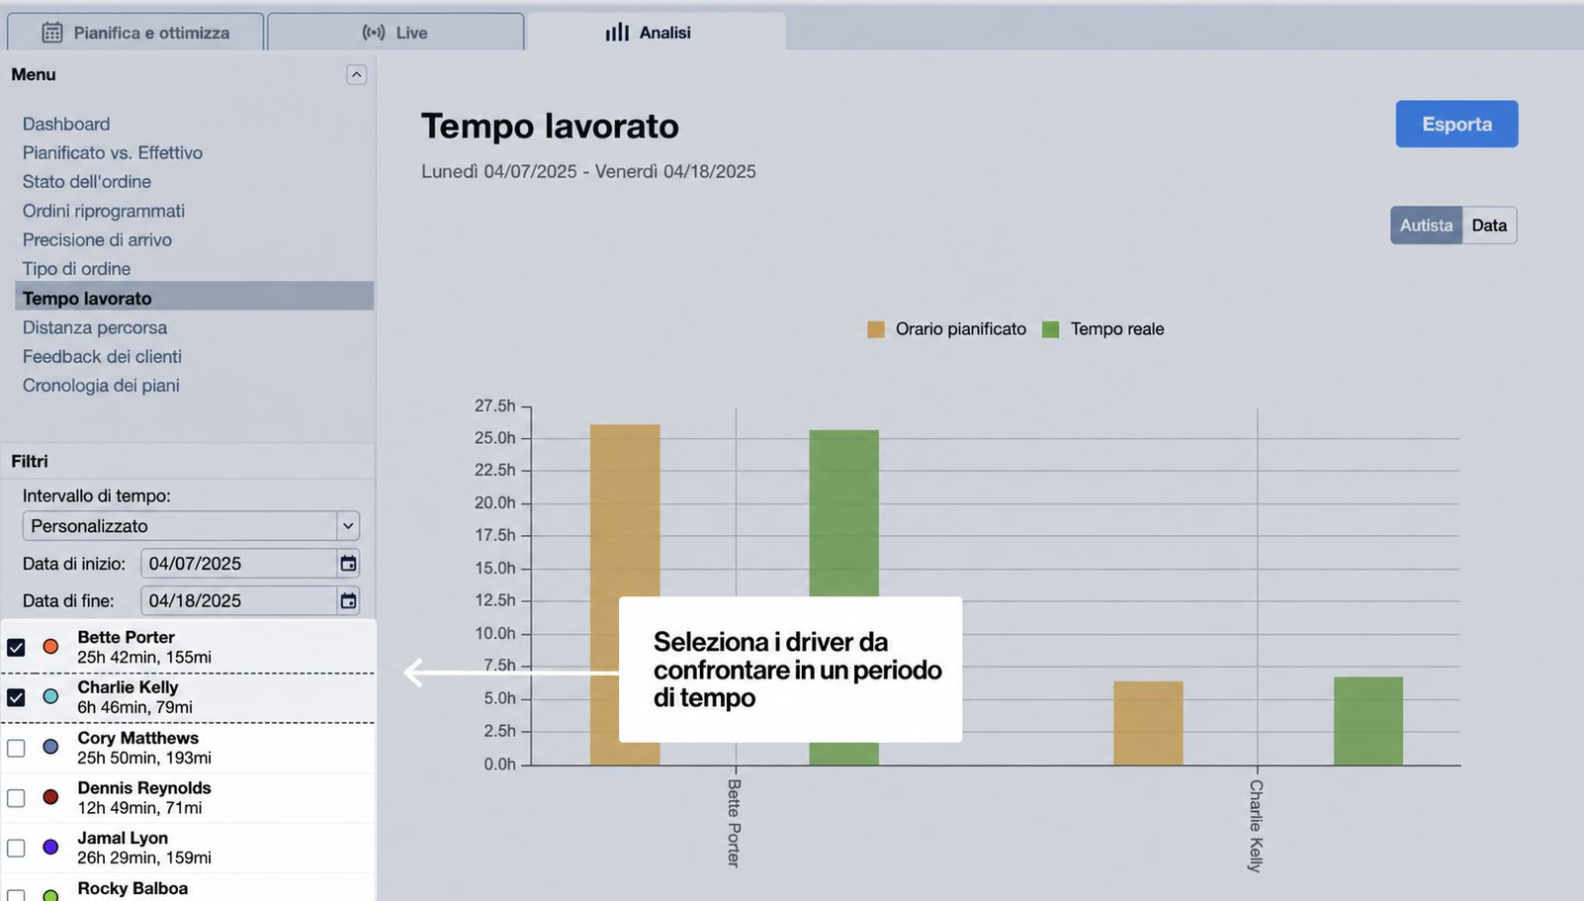
Task: Collapse the Menu panel with the chevron
Action: 357,75
